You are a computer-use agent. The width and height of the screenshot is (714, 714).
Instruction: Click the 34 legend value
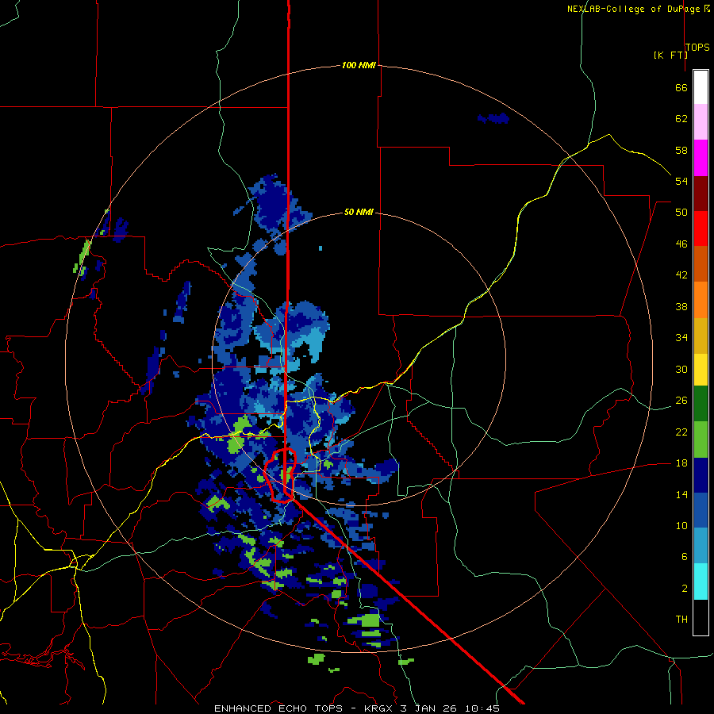tap(681, 338)
